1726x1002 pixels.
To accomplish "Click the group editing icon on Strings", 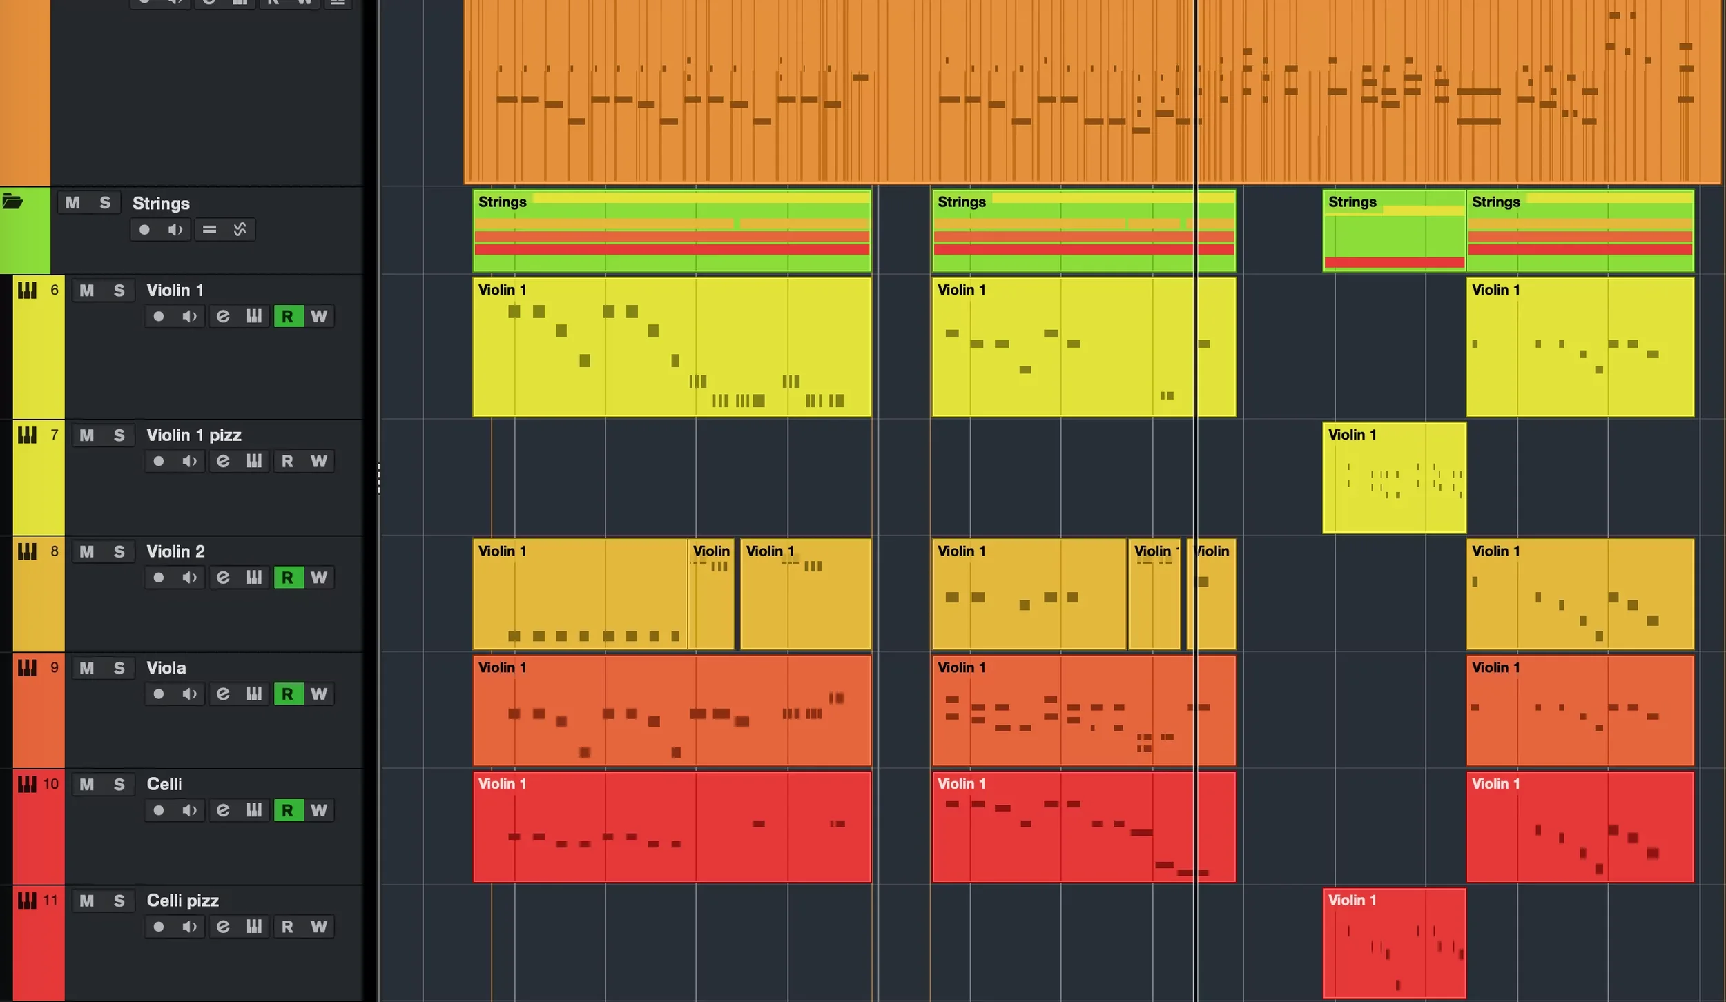I will pyautogui.click(x=209, y=229).
